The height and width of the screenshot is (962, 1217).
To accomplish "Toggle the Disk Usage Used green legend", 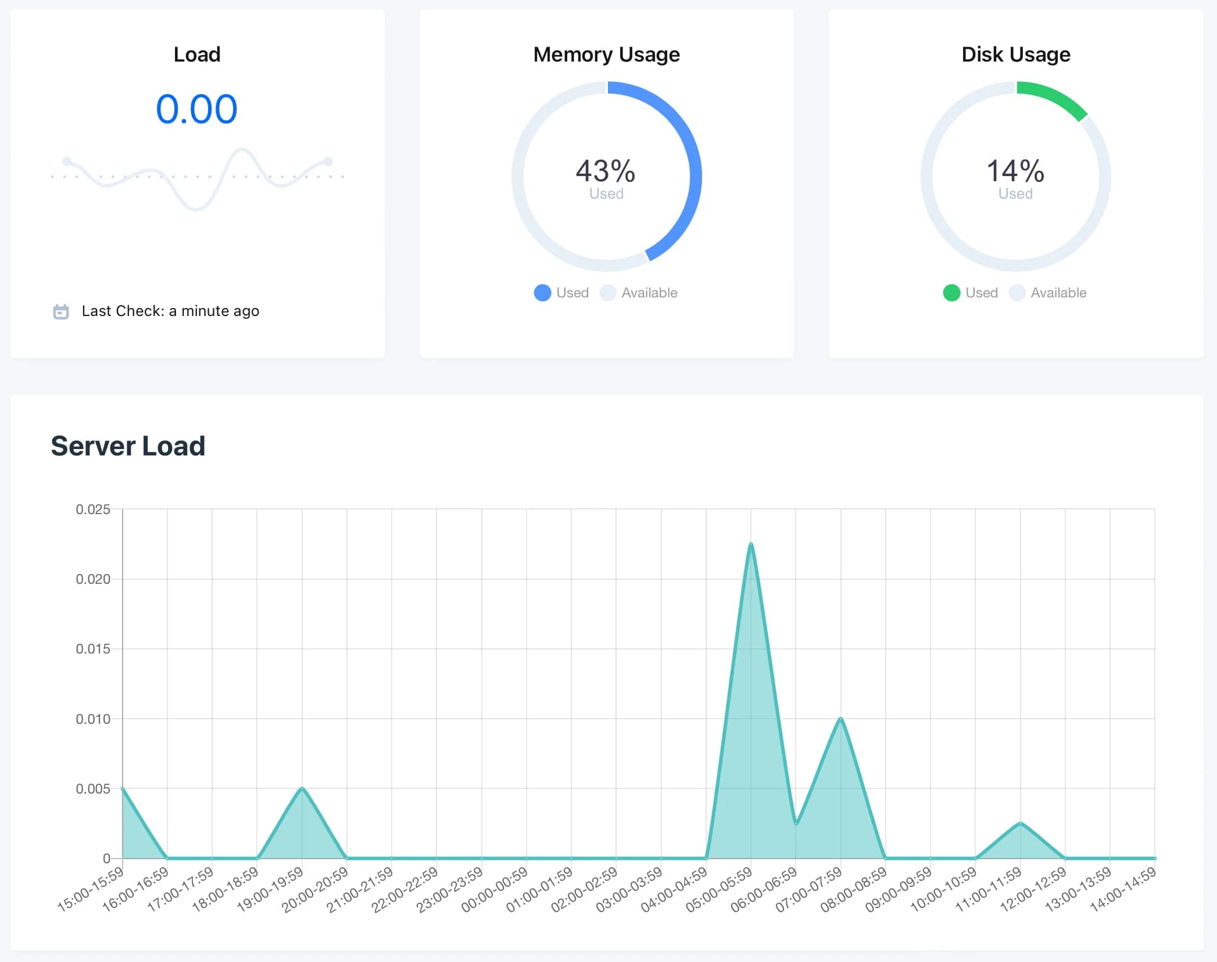I will (x=951, y=293).
